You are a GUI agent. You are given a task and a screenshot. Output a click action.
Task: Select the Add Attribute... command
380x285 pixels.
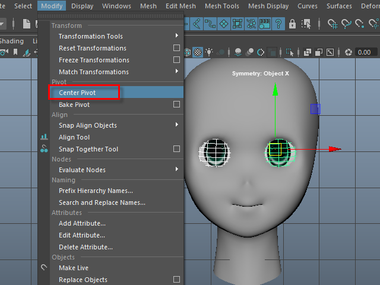(x=82, y=223)
